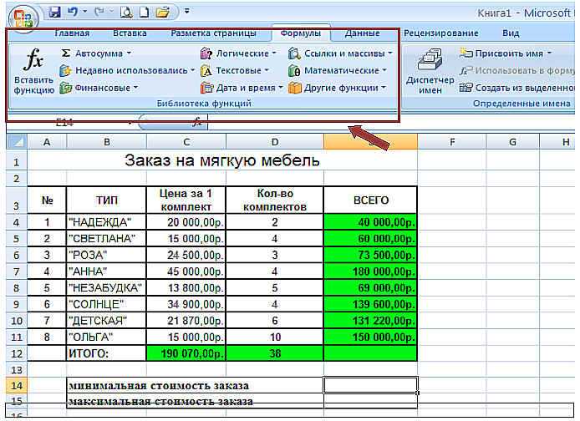Select total cell '190 070,00р.'
The height and width of the screenshot is (421, 580).
(186, 353)
